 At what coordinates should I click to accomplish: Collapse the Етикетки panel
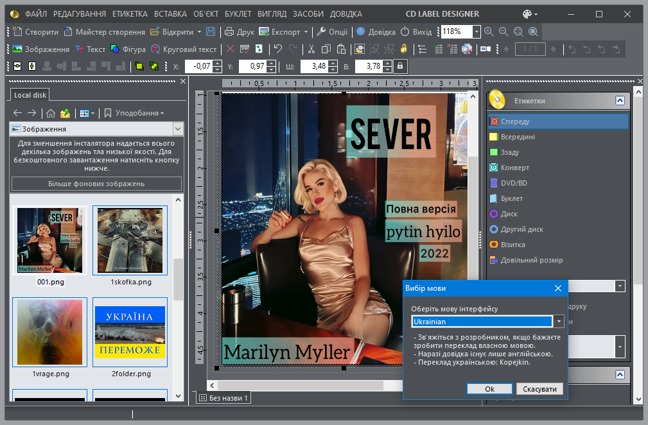[620, 100]
